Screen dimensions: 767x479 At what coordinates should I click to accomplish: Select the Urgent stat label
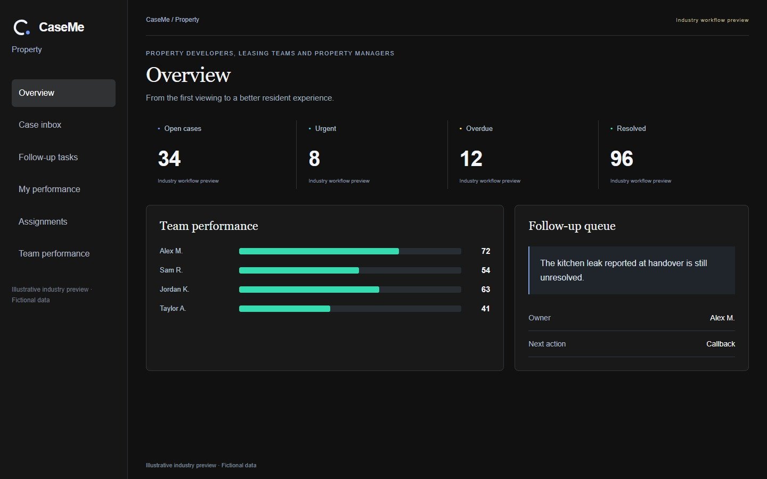point(325,129)
